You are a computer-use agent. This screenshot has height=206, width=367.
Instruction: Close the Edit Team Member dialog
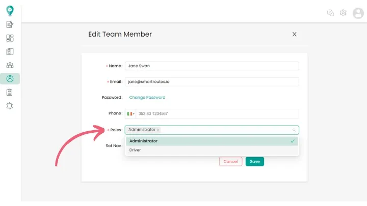pos(294,34)
